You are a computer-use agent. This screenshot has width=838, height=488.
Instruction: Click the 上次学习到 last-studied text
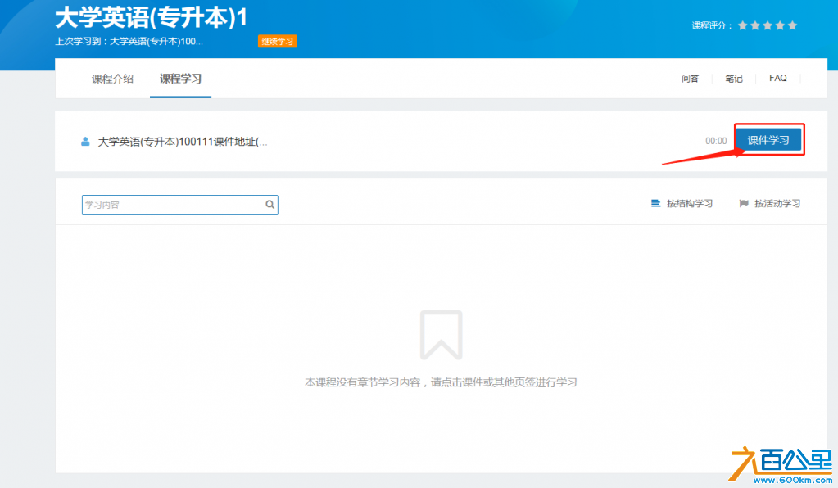pyautogui.click(x=129, y=42)
